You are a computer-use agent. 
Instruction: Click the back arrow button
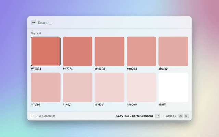coord(34,23)
